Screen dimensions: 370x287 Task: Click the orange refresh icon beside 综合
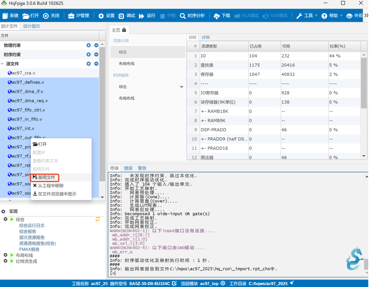98,219
